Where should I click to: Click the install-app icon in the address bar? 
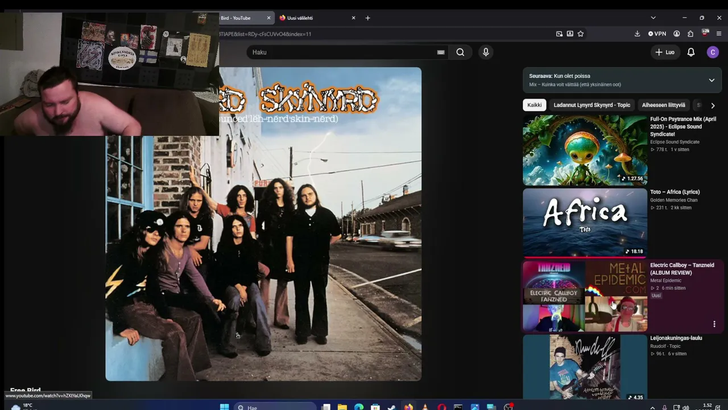tap(570, 34)
